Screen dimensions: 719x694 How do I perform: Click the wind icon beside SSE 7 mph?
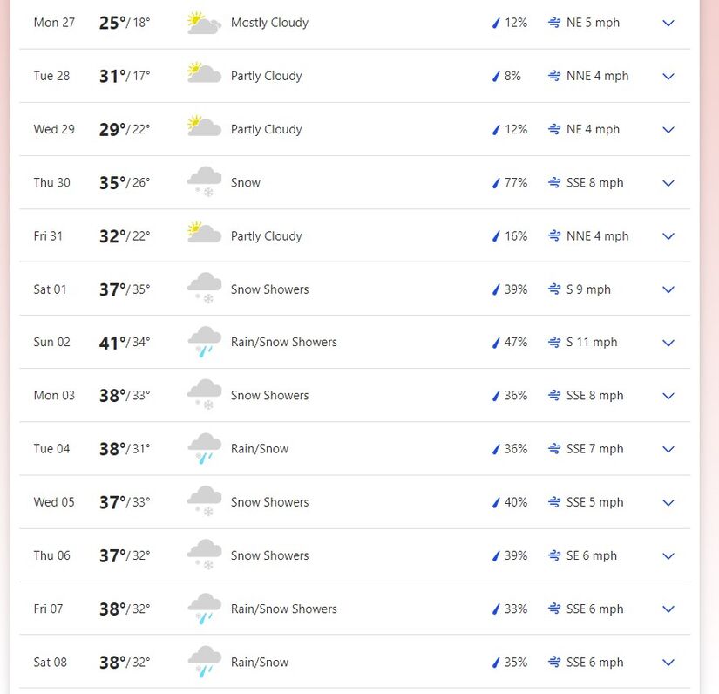[x=554, y=449]
